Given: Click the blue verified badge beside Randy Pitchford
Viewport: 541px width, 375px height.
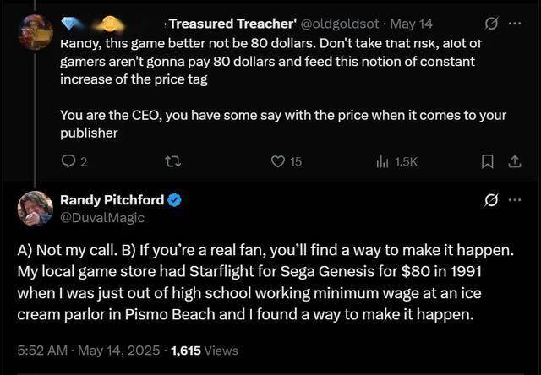Looking at the screenshot, I should 174,200.
